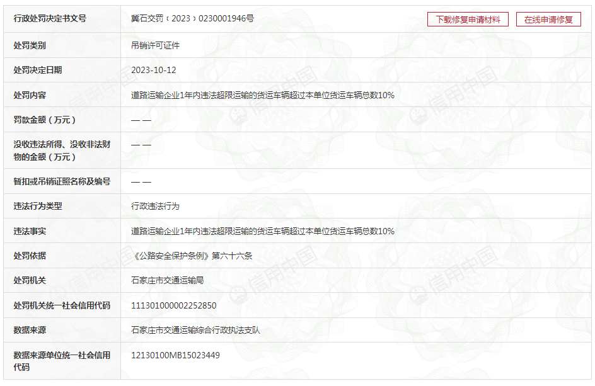Screen dimensions: 595x386
Task: Click the 在线申请修复 button
Action: tap(548, 20)
